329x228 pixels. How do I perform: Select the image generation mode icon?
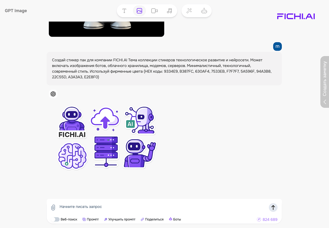click(139, 11)
